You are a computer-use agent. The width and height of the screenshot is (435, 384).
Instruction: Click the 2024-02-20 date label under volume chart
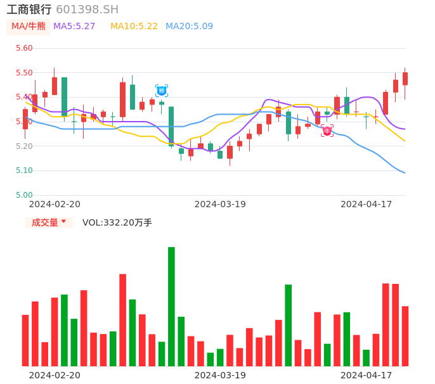click(x=55, y=375)
